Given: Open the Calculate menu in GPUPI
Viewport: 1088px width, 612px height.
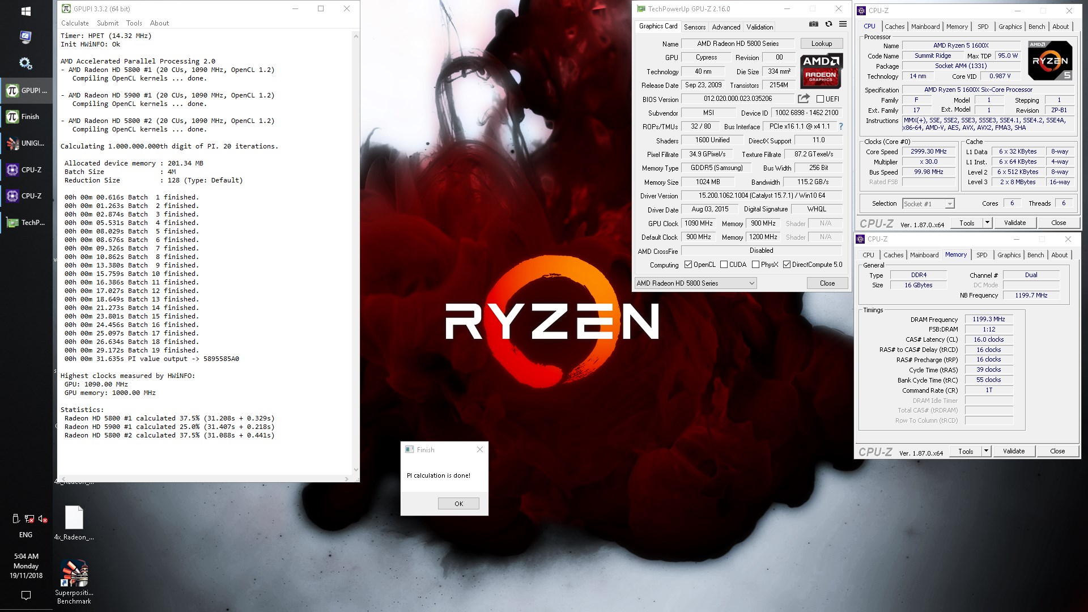Looking at the screenshot, I should (75, 23).
